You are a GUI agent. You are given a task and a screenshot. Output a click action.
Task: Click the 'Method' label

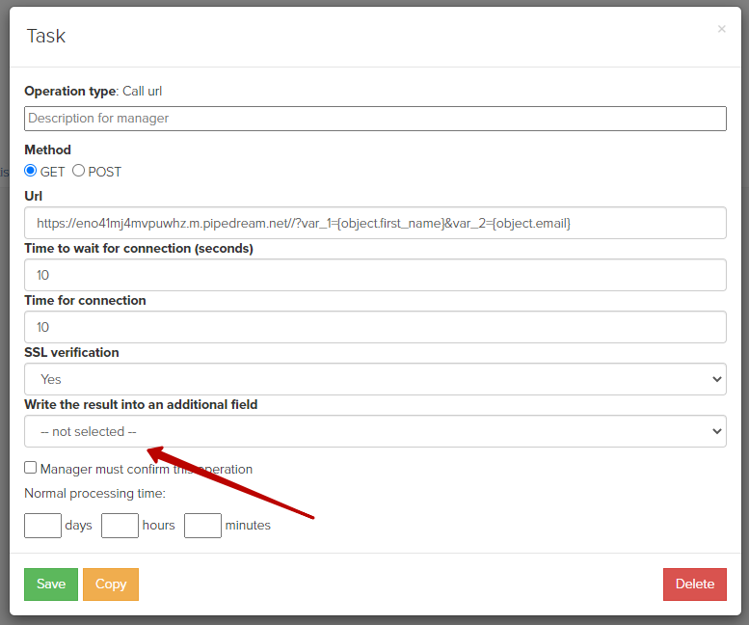48,150
